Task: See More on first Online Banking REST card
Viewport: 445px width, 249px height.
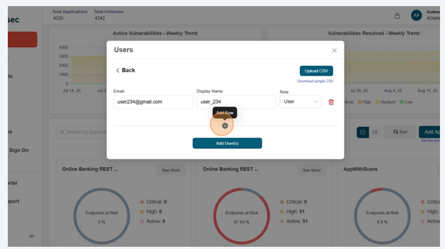Action: coord(171,170)
